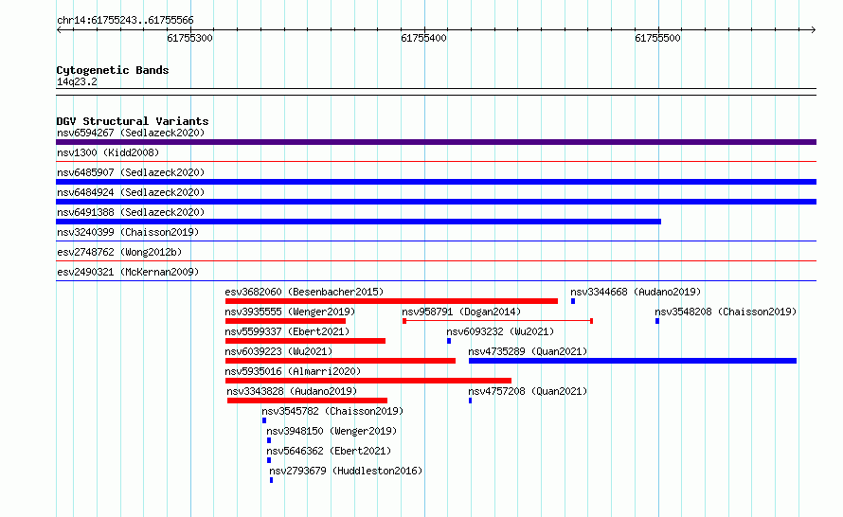Click the right arrowhead of the ruler

[x=813, y=30]
